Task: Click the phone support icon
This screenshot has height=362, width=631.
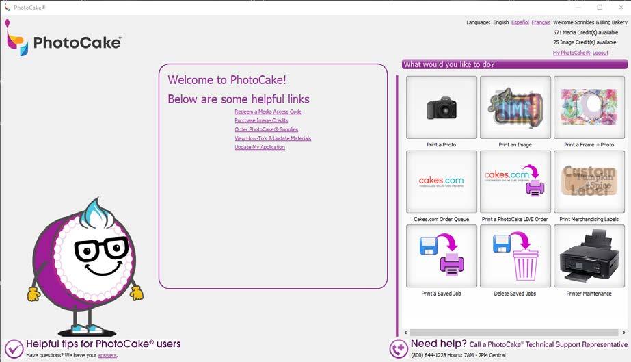Action: click(x=399, y=349)
